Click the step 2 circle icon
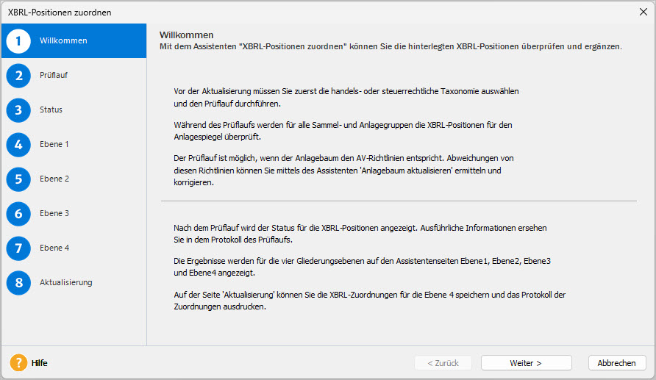656x380 pixels. tap(18, 76)
